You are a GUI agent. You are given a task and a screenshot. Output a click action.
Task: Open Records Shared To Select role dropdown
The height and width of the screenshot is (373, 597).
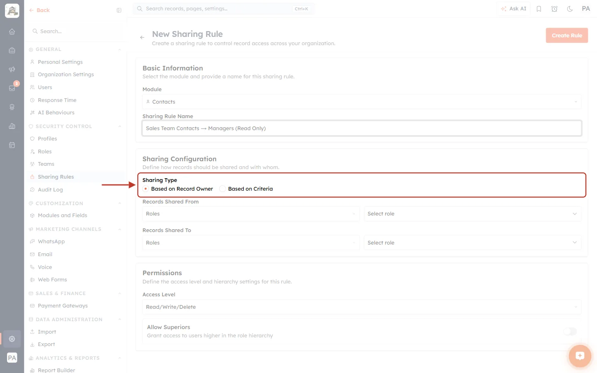tap(473, 243)
